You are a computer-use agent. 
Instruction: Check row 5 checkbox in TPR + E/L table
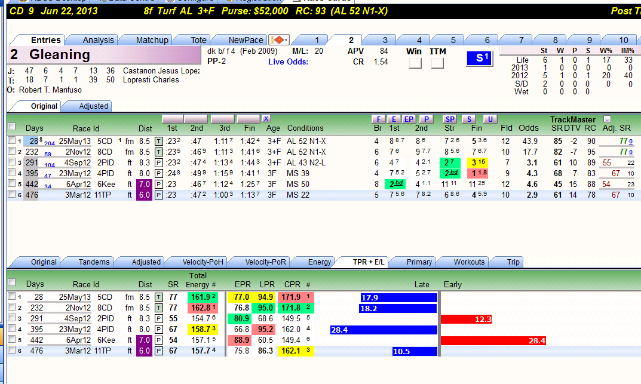click(x=11, y=339)
